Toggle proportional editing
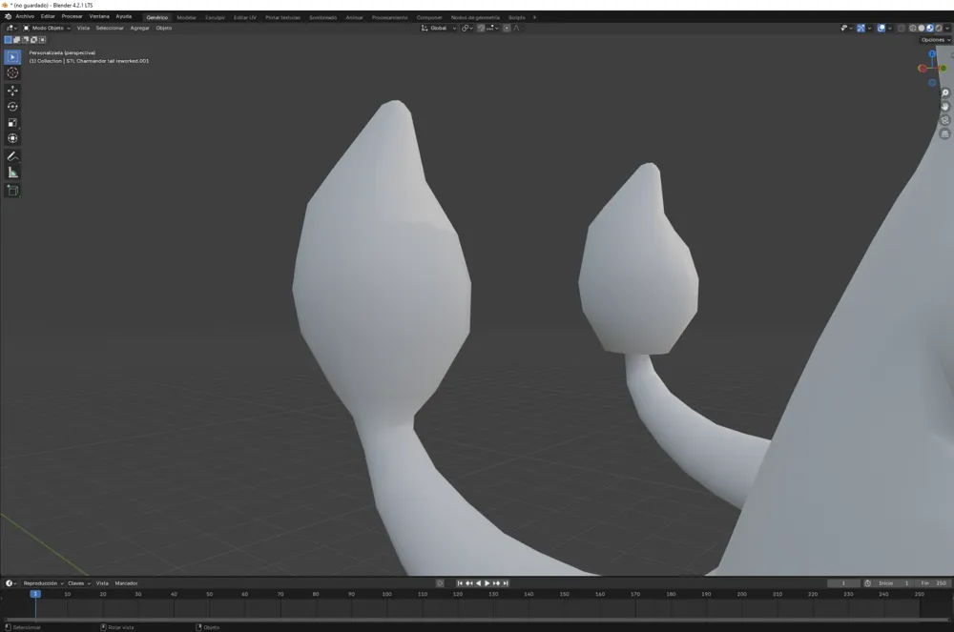This screenshot has width=954, height=632. pyautogui.click(x=507, y=28)
